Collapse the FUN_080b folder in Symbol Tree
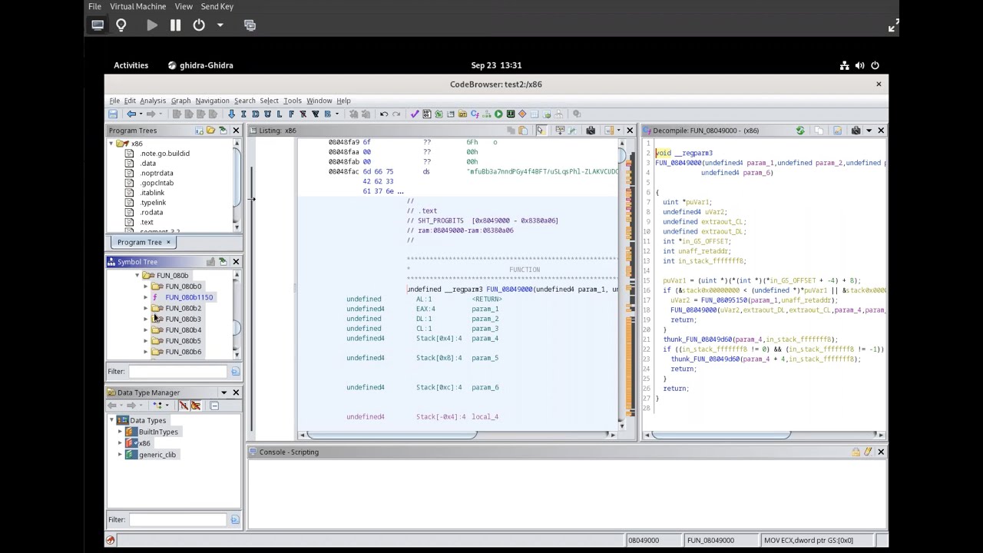The image size is (983, 553). [137, 276]
